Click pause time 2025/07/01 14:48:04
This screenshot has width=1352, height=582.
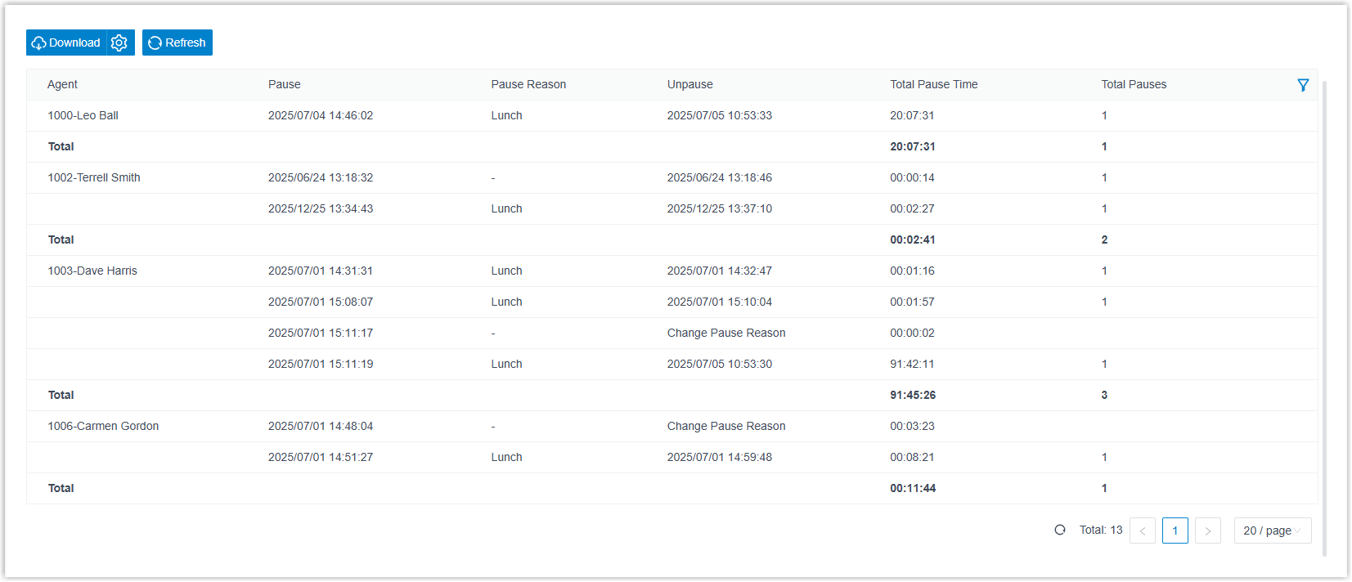(x=321, y=426)
